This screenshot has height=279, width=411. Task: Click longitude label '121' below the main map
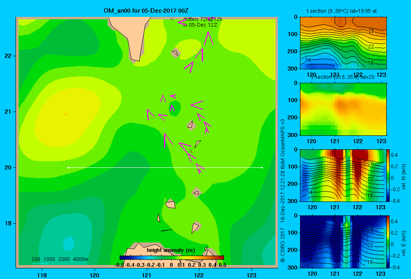(x=147, y=275)
